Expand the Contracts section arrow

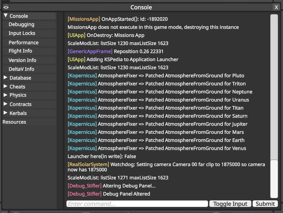tap(5, 104)
